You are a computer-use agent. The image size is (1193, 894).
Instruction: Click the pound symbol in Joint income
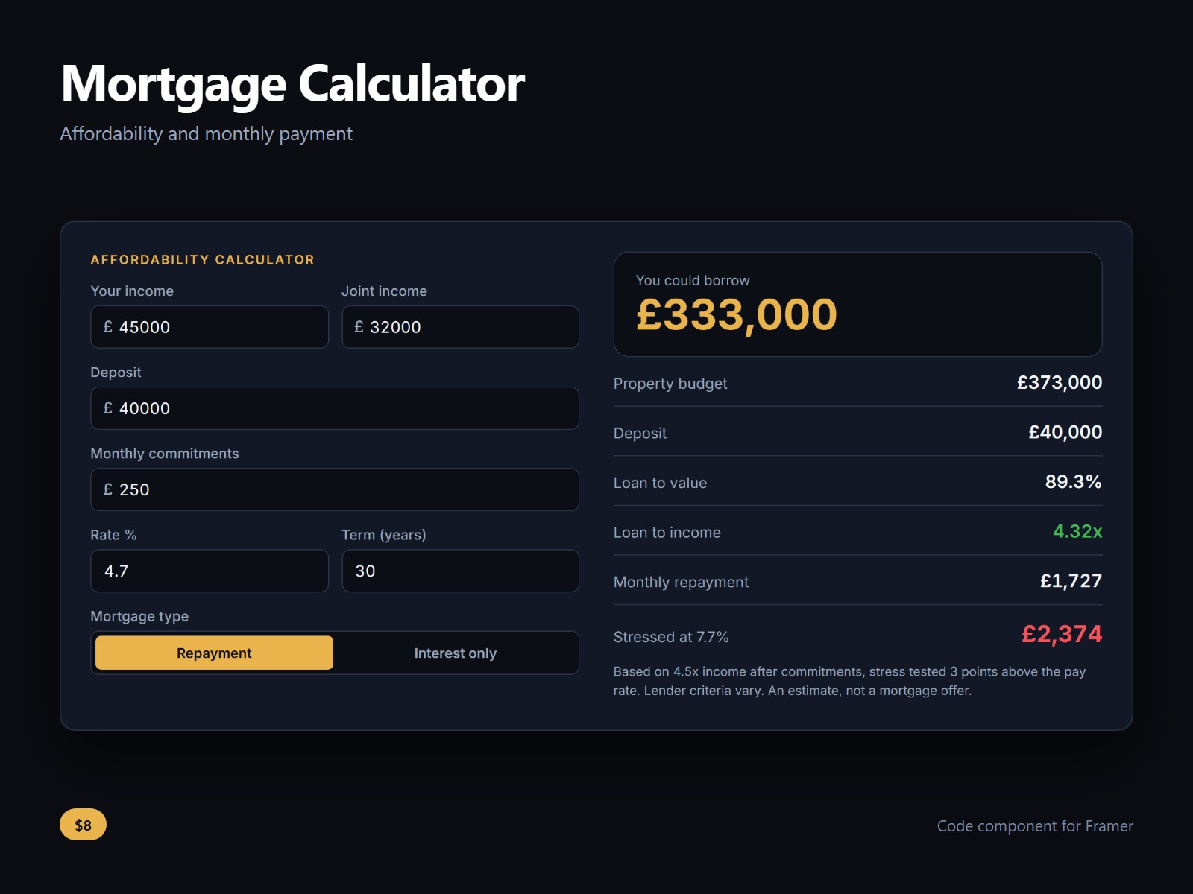(x=359, y=327)
